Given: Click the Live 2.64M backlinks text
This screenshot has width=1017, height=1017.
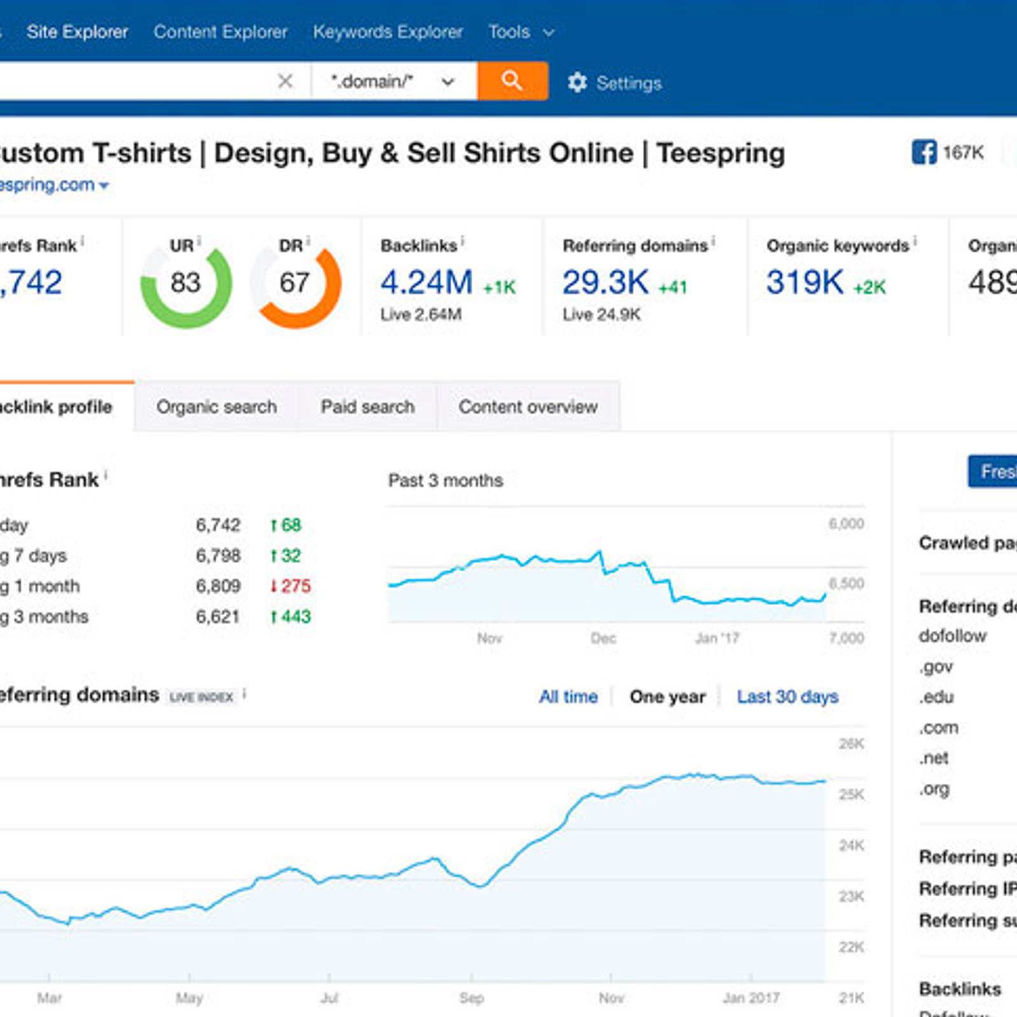Looking at the screenshot, I should coord(421,315).
